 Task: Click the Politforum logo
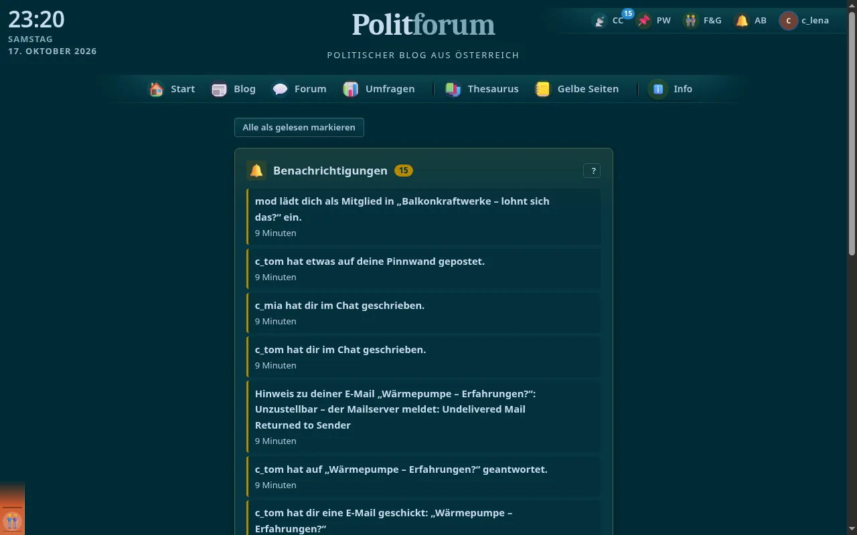coord(423,25)
